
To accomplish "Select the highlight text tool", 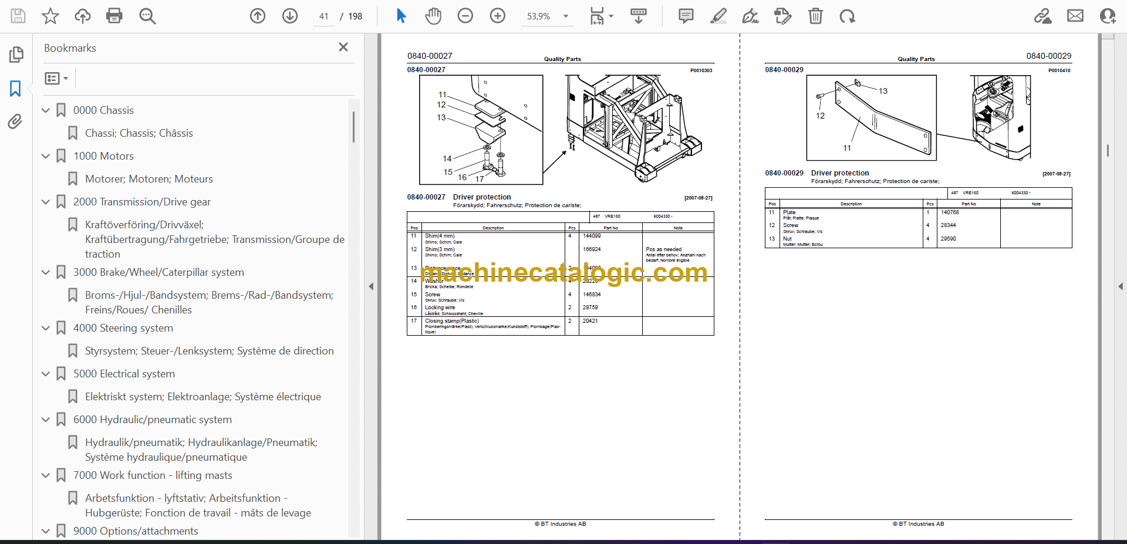I will [x=718, y=16].
